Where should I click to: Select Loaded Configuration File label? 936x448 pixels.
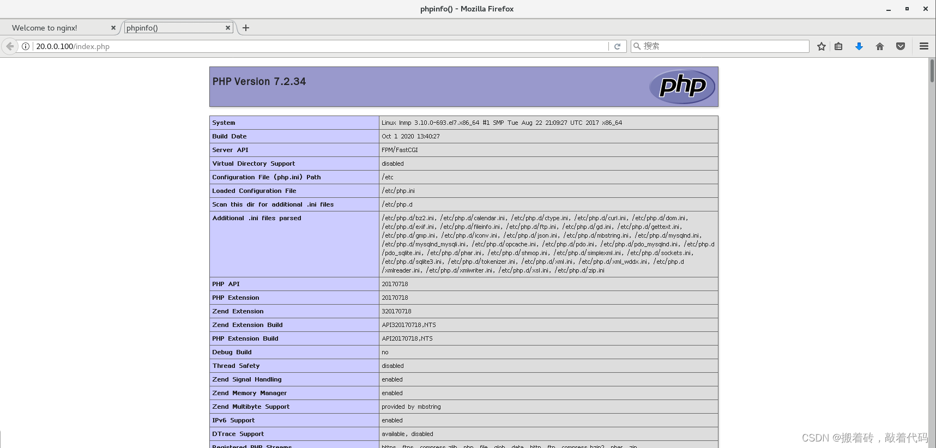tap(254, 191)
